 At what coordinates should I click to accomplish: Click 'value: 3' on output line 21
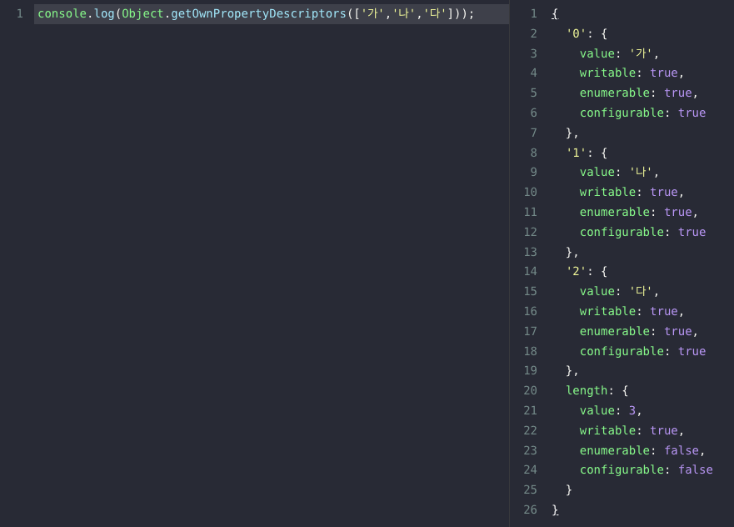(607, 411)
